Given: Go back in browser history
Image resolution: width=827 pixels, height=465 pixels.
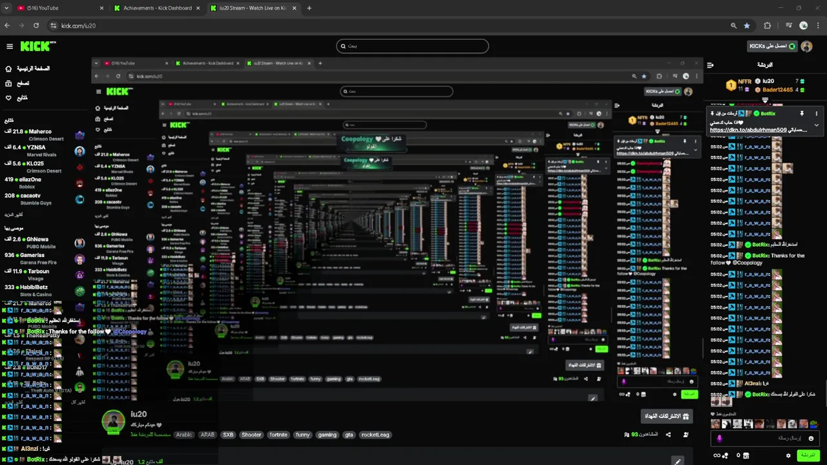Looking at the screenshot, I should click(x=7, y=26).
